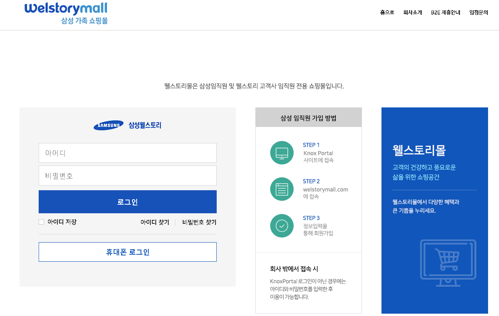Open 홈으로 in top navigation
The image size is (499, 316).
pos(387,12)
